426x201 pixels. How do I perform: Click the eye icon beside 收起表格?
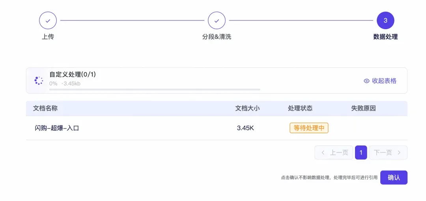point(366,81)
